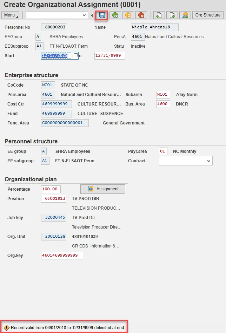Screen dimensions: 226x333
Task: Open the Menu button
Action: click(x=11, y=15)
